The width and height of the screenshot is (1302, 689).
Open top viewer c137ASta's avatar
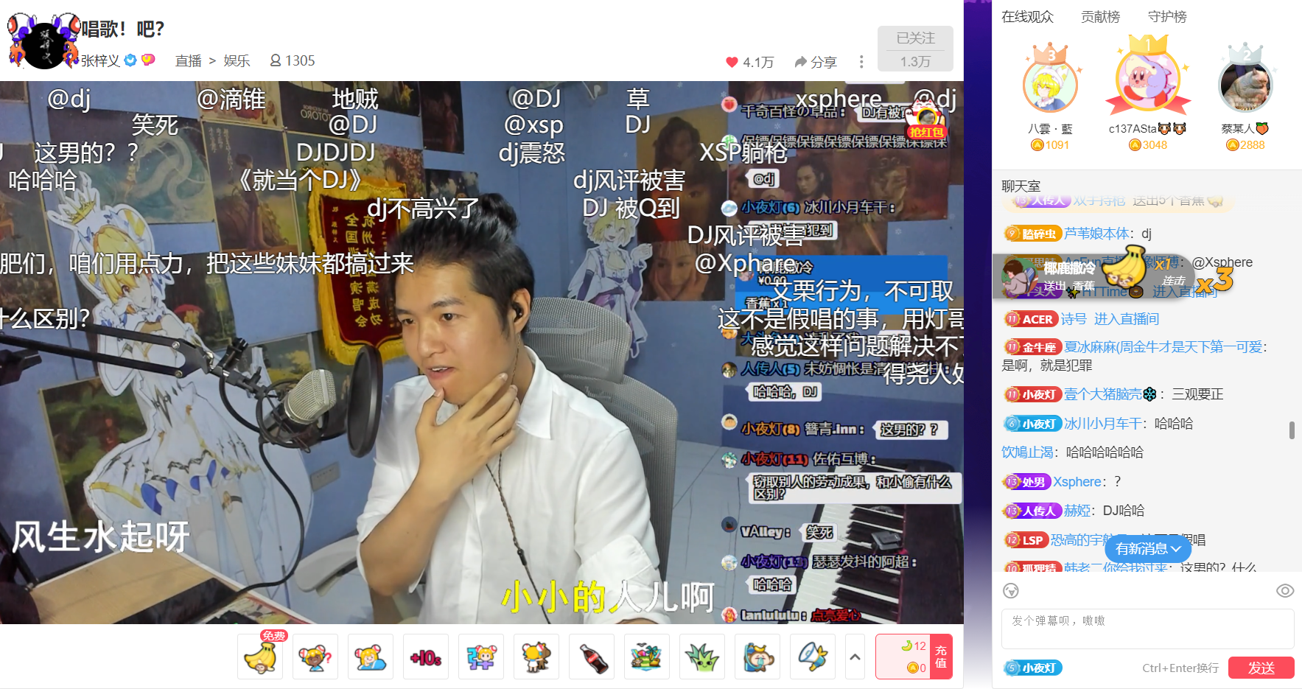[1147, 80]
